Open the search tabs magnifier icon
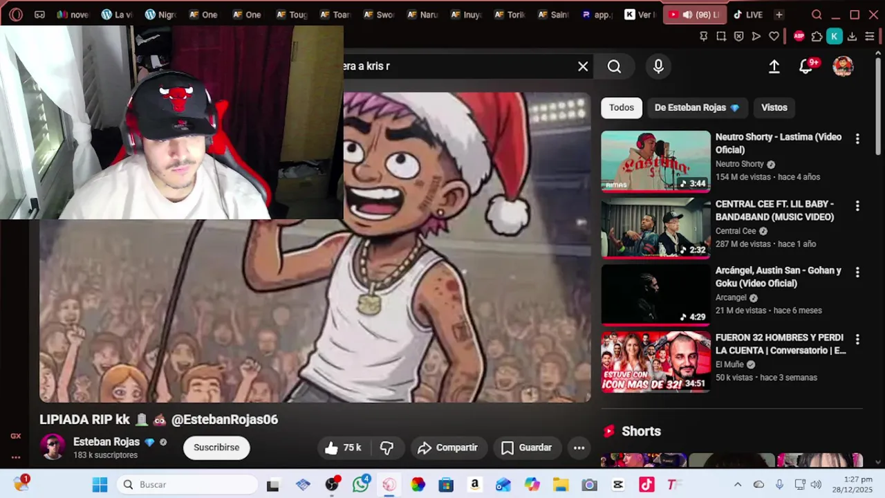 pyautogui.click(x=817, y=15)
